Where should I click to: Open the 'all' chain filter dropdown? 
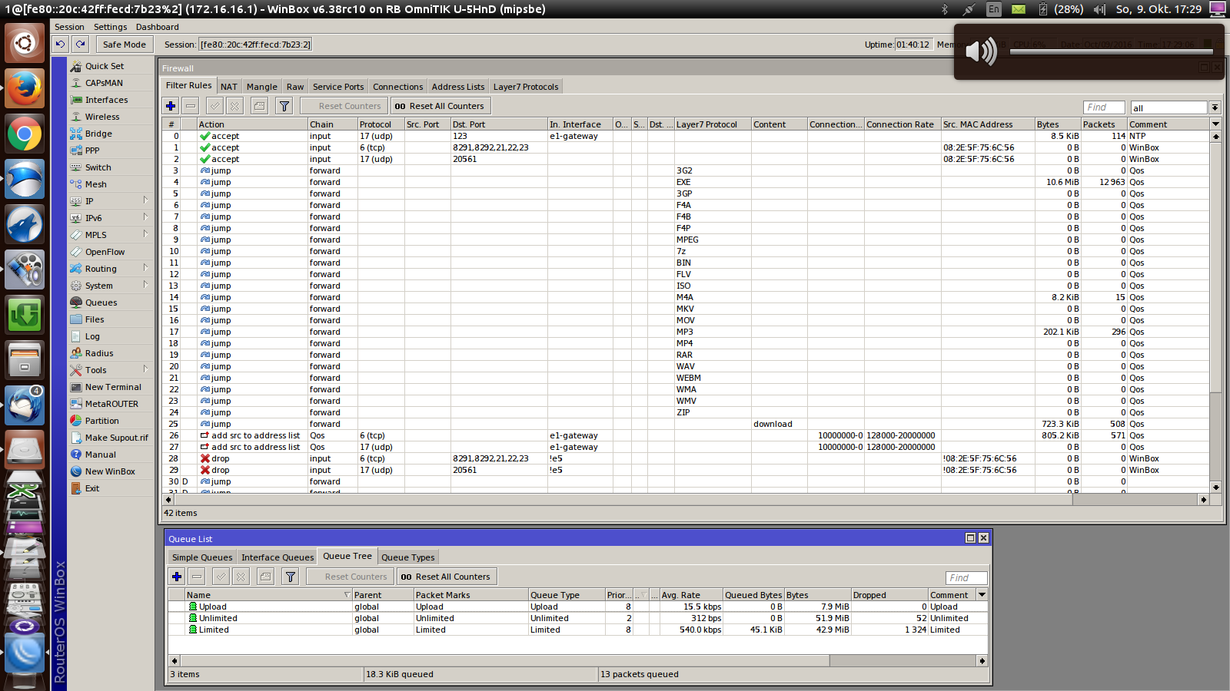coord(1215,107)
